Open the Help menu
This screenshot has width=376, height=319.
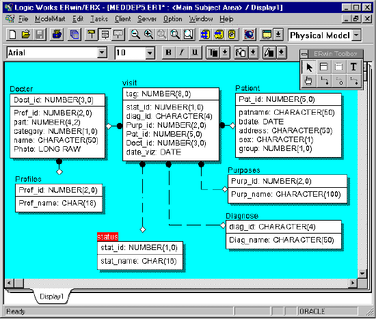[226, 19]
